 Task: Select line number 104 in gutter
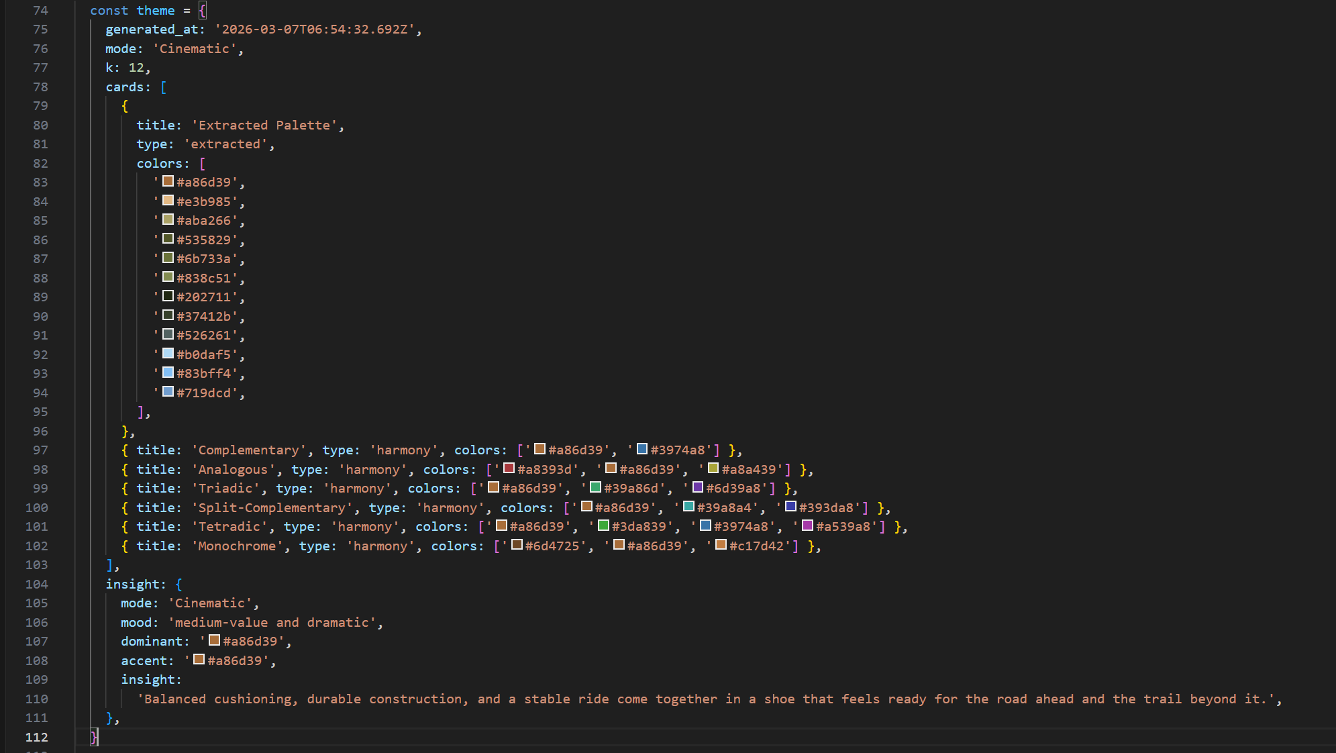click(37, 584)
